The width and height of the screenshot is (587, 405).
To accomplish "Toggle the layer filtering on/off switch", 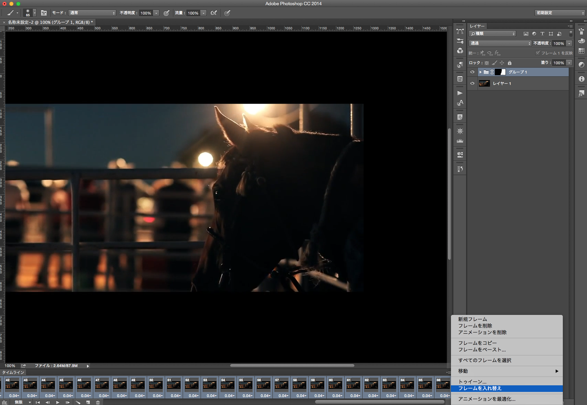I will click(x=571, y=33).
